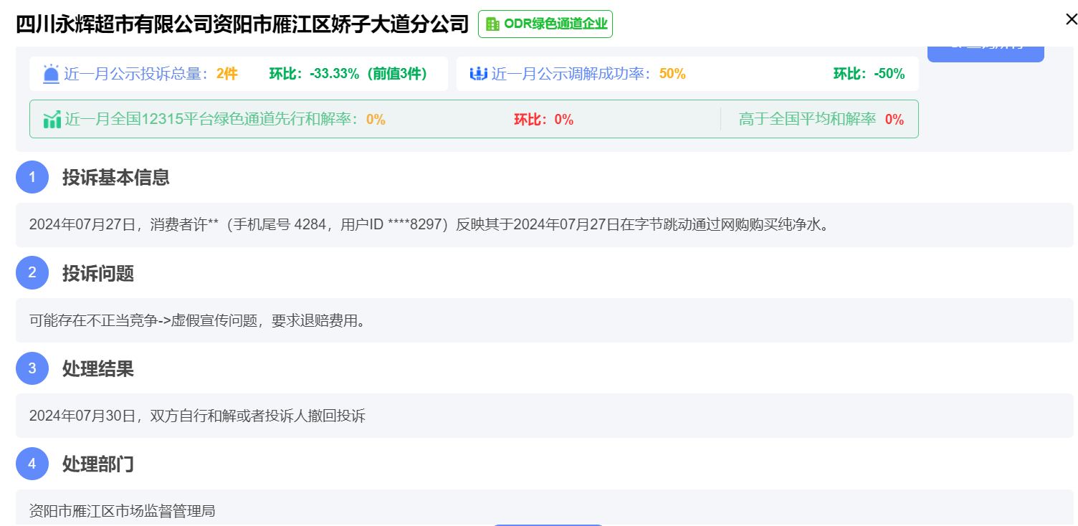Select the company name title 四川永辉超市有限公司
Viewport: 1078px width, 526px height.
(242, 24)
